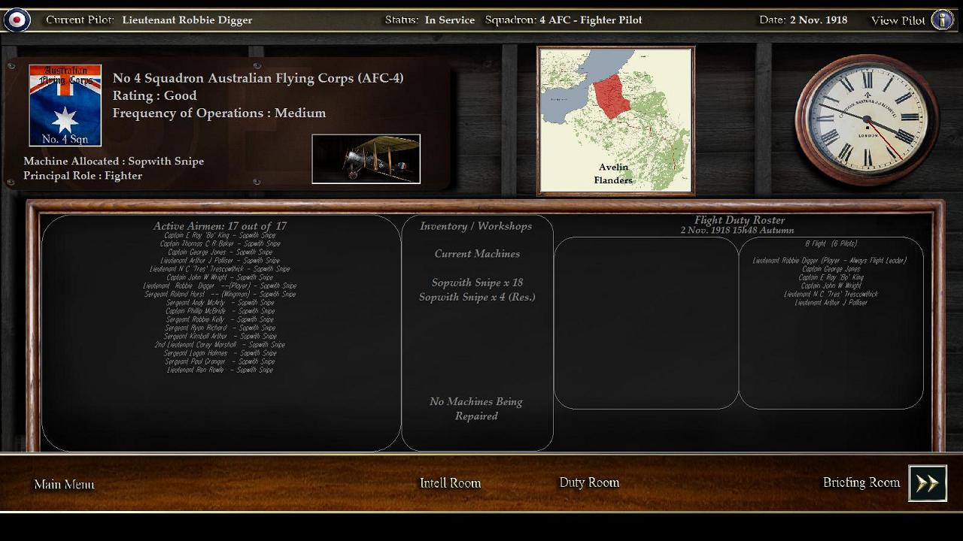Screen dimensions: 963x541
Task: Select Captain John W Wright in B Flight
Action: (x=831, y=286)
